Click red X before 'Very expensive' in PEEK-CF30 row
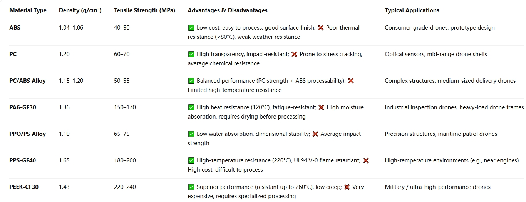526x202 pixels. click(x=347, y=187)
